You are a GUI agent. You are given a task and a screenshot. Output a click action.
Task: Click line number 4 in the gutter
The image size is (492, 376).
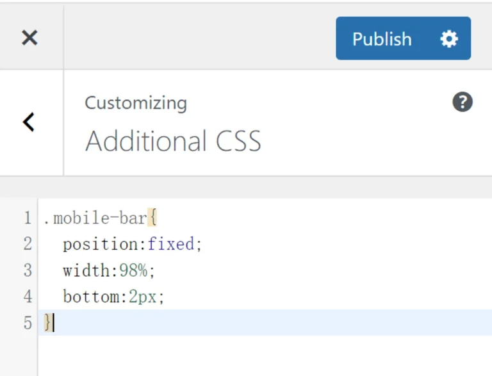tap(27, 297)
